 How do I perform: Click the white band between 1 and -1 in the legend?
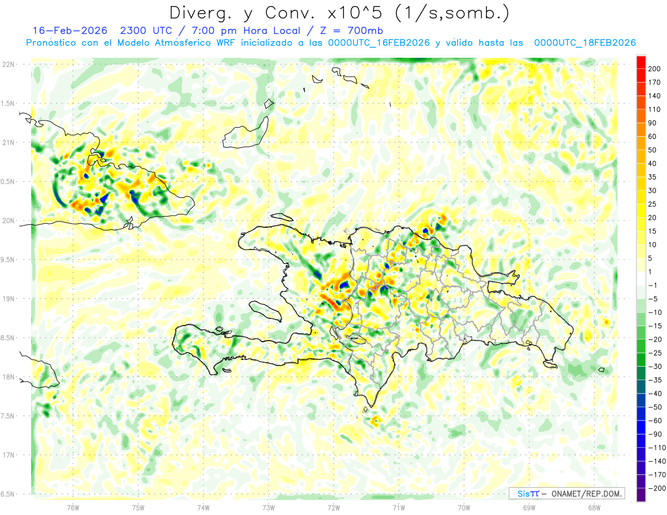tap(641, 278)
